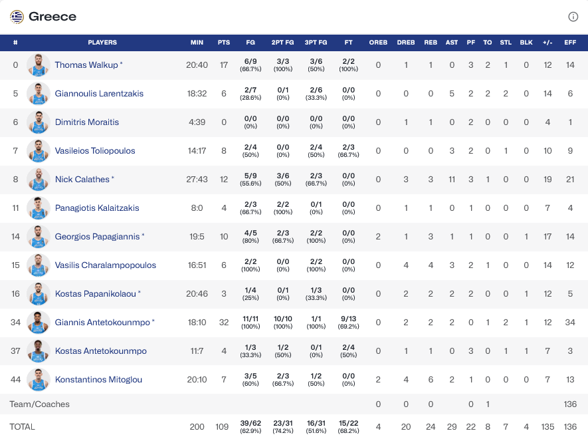The image size is (588, 439).
Task: Click the Greece flag icon
Action: (17, 17)
